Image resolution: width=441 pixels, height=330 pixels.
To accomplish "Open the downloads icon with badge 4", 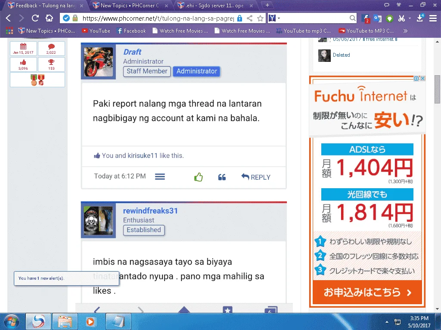I will pyautogui.click(x=420, y=18).
